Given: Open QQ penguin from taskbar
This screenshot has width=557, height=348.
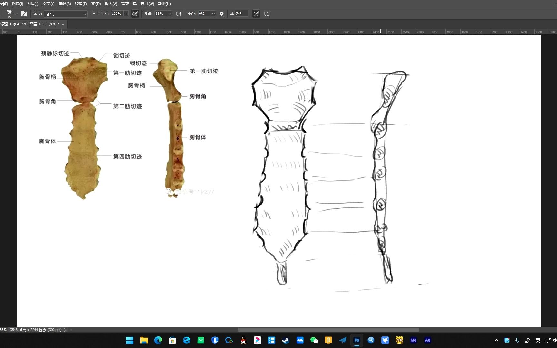Looking at the screenshot, I should pyautogui.click(x=243, y=340).
